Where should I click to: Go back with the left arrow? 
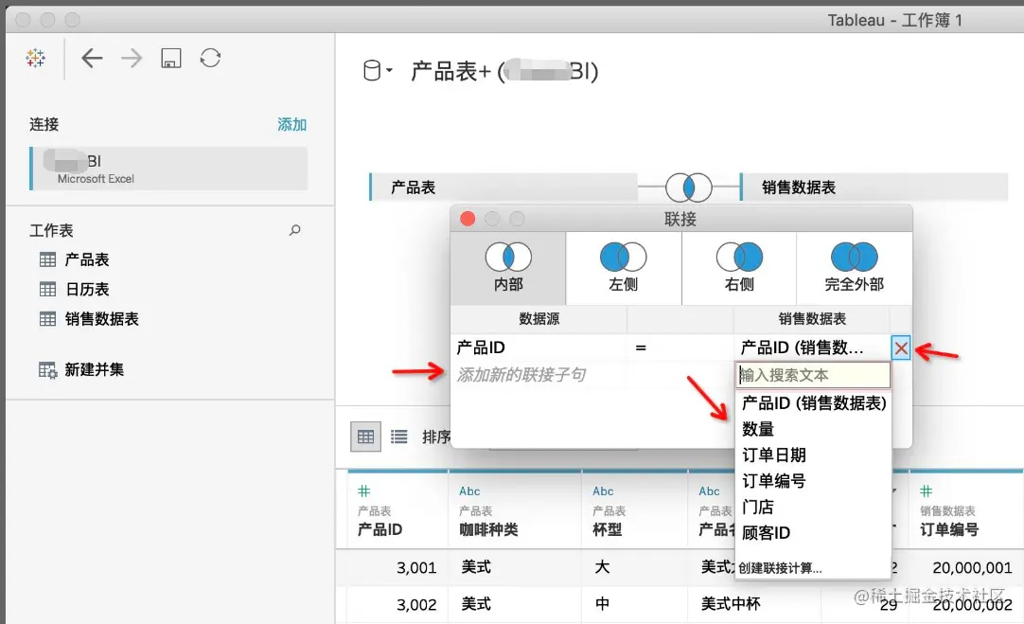(92, 58)
